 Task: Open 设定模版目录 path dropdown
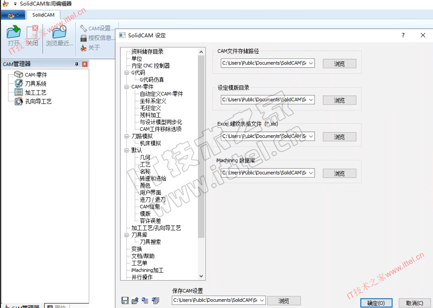(311, 100)
